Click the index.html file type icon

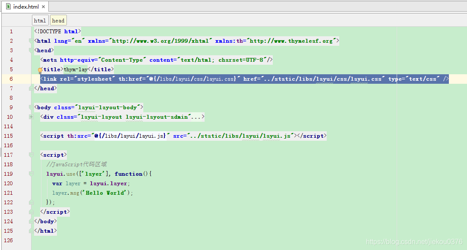pos(8,6)
